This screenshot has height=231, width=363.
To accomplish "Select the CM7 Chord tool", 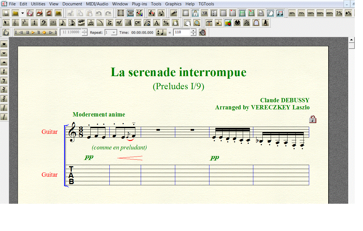I will pyautogui.click(x=138, y=23).
